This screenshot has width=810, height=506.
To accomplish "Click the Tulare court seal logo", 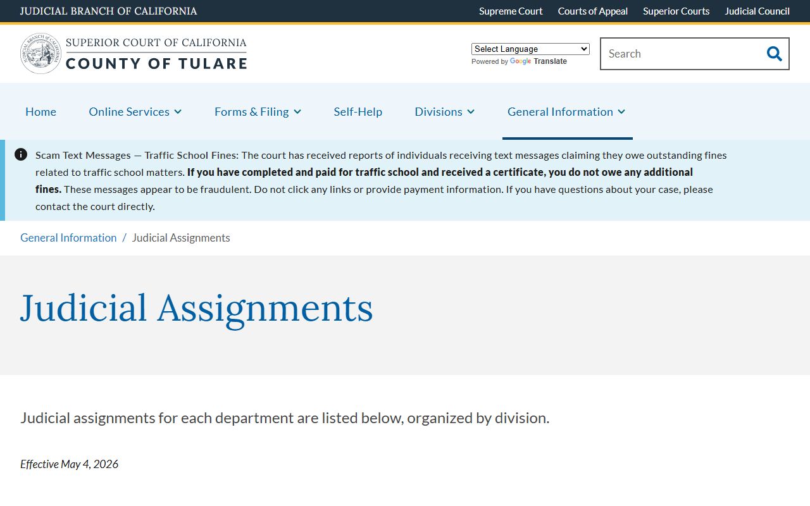I will click(40, 54).
